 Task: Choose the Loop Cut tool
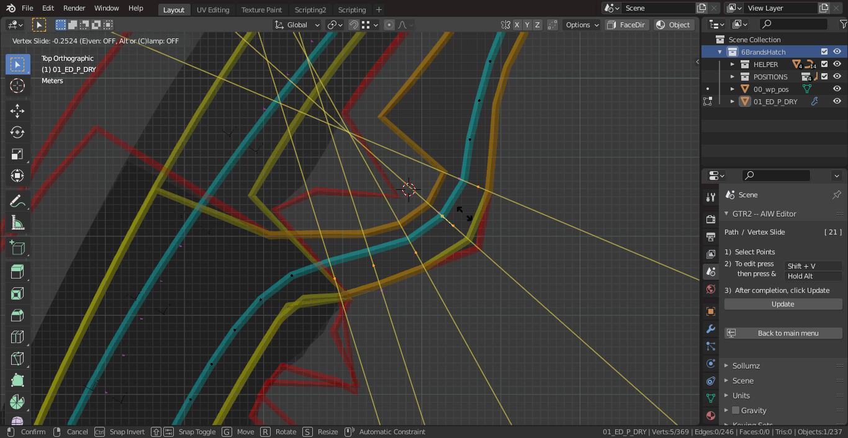pos(17,337)
